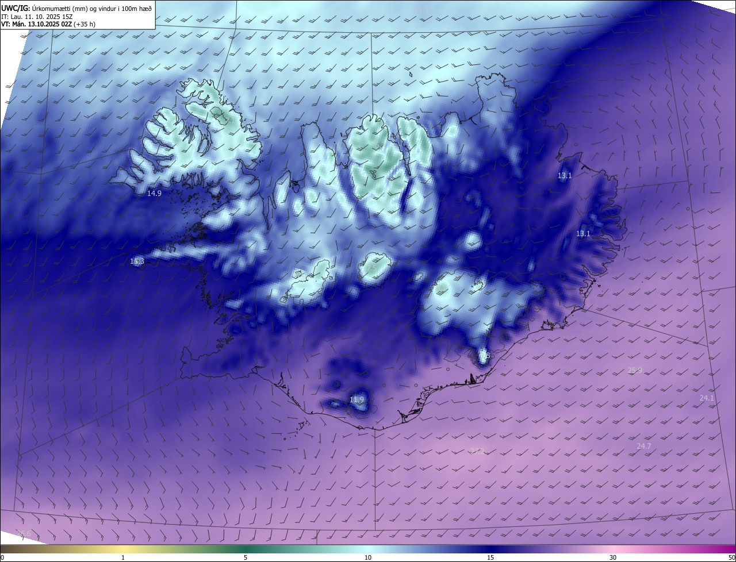Click the lower 13.1 label in east Iceland
This screenshot has width=736, height=562.
pos(583,233)
